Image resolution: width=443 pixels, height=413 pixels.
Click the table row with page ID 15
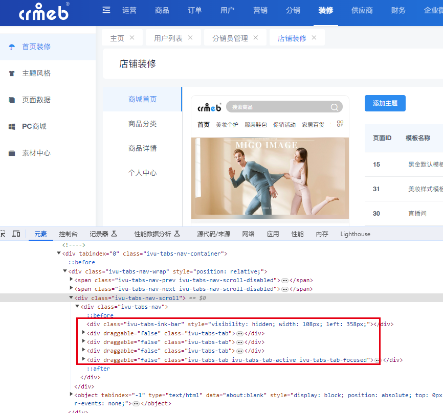pos(404,165)
